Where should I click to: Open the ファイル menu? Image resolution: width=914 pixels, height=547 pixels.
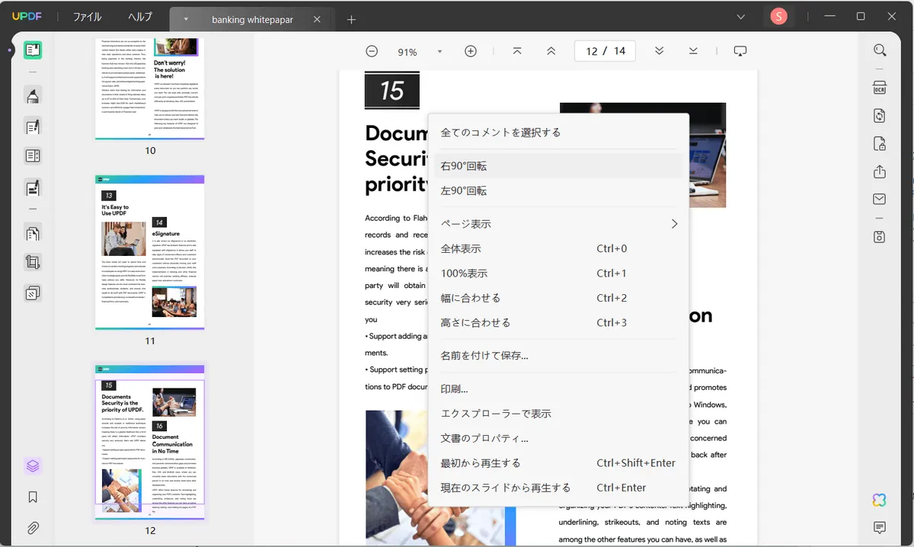point(88,17)
